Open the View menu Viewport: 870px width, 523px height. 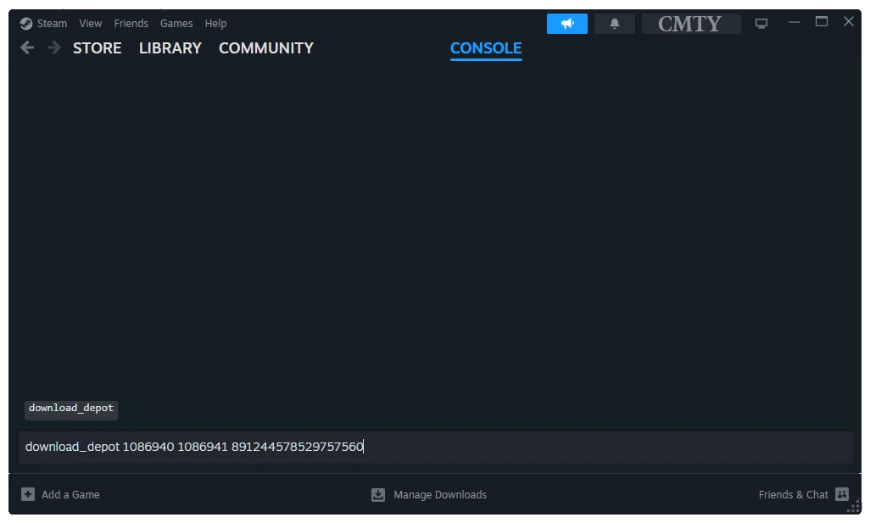[x=91, y=24]
